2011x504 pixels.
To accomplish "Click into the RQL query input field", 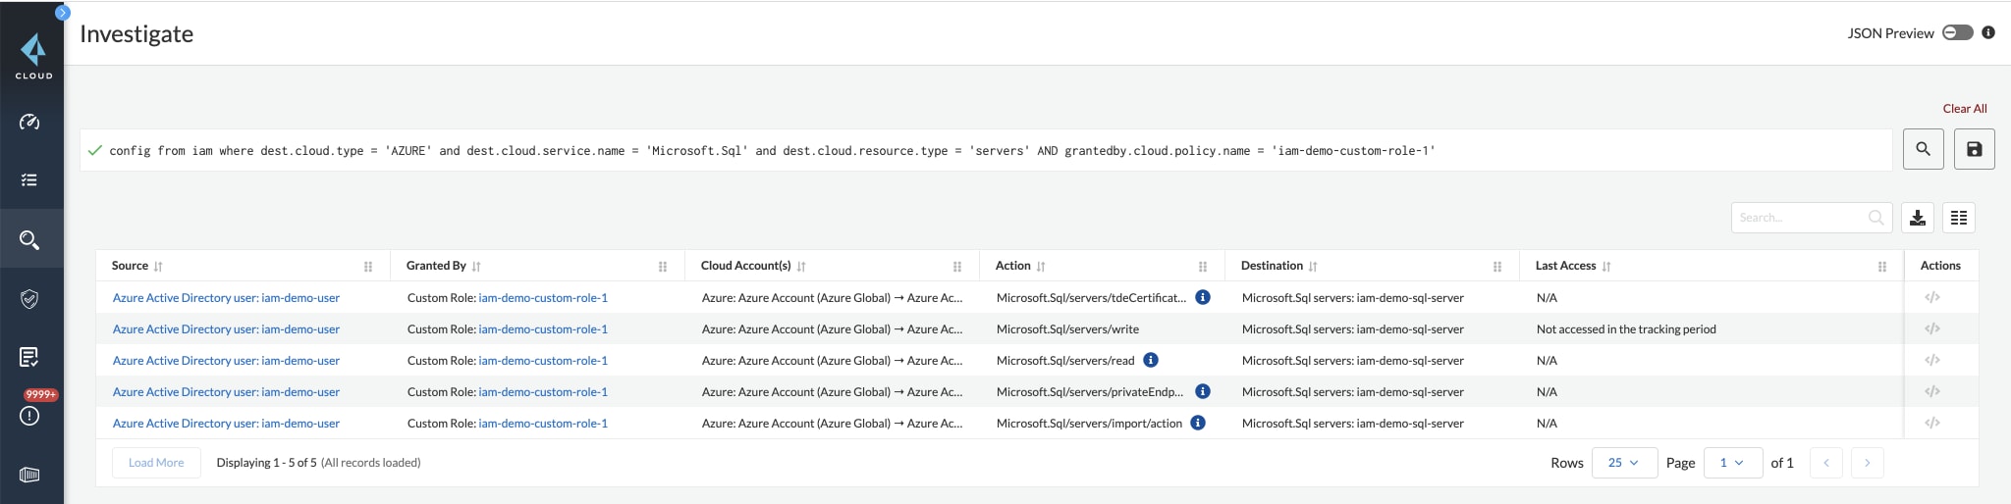I will pyautogui.click(x=986, y=150).
